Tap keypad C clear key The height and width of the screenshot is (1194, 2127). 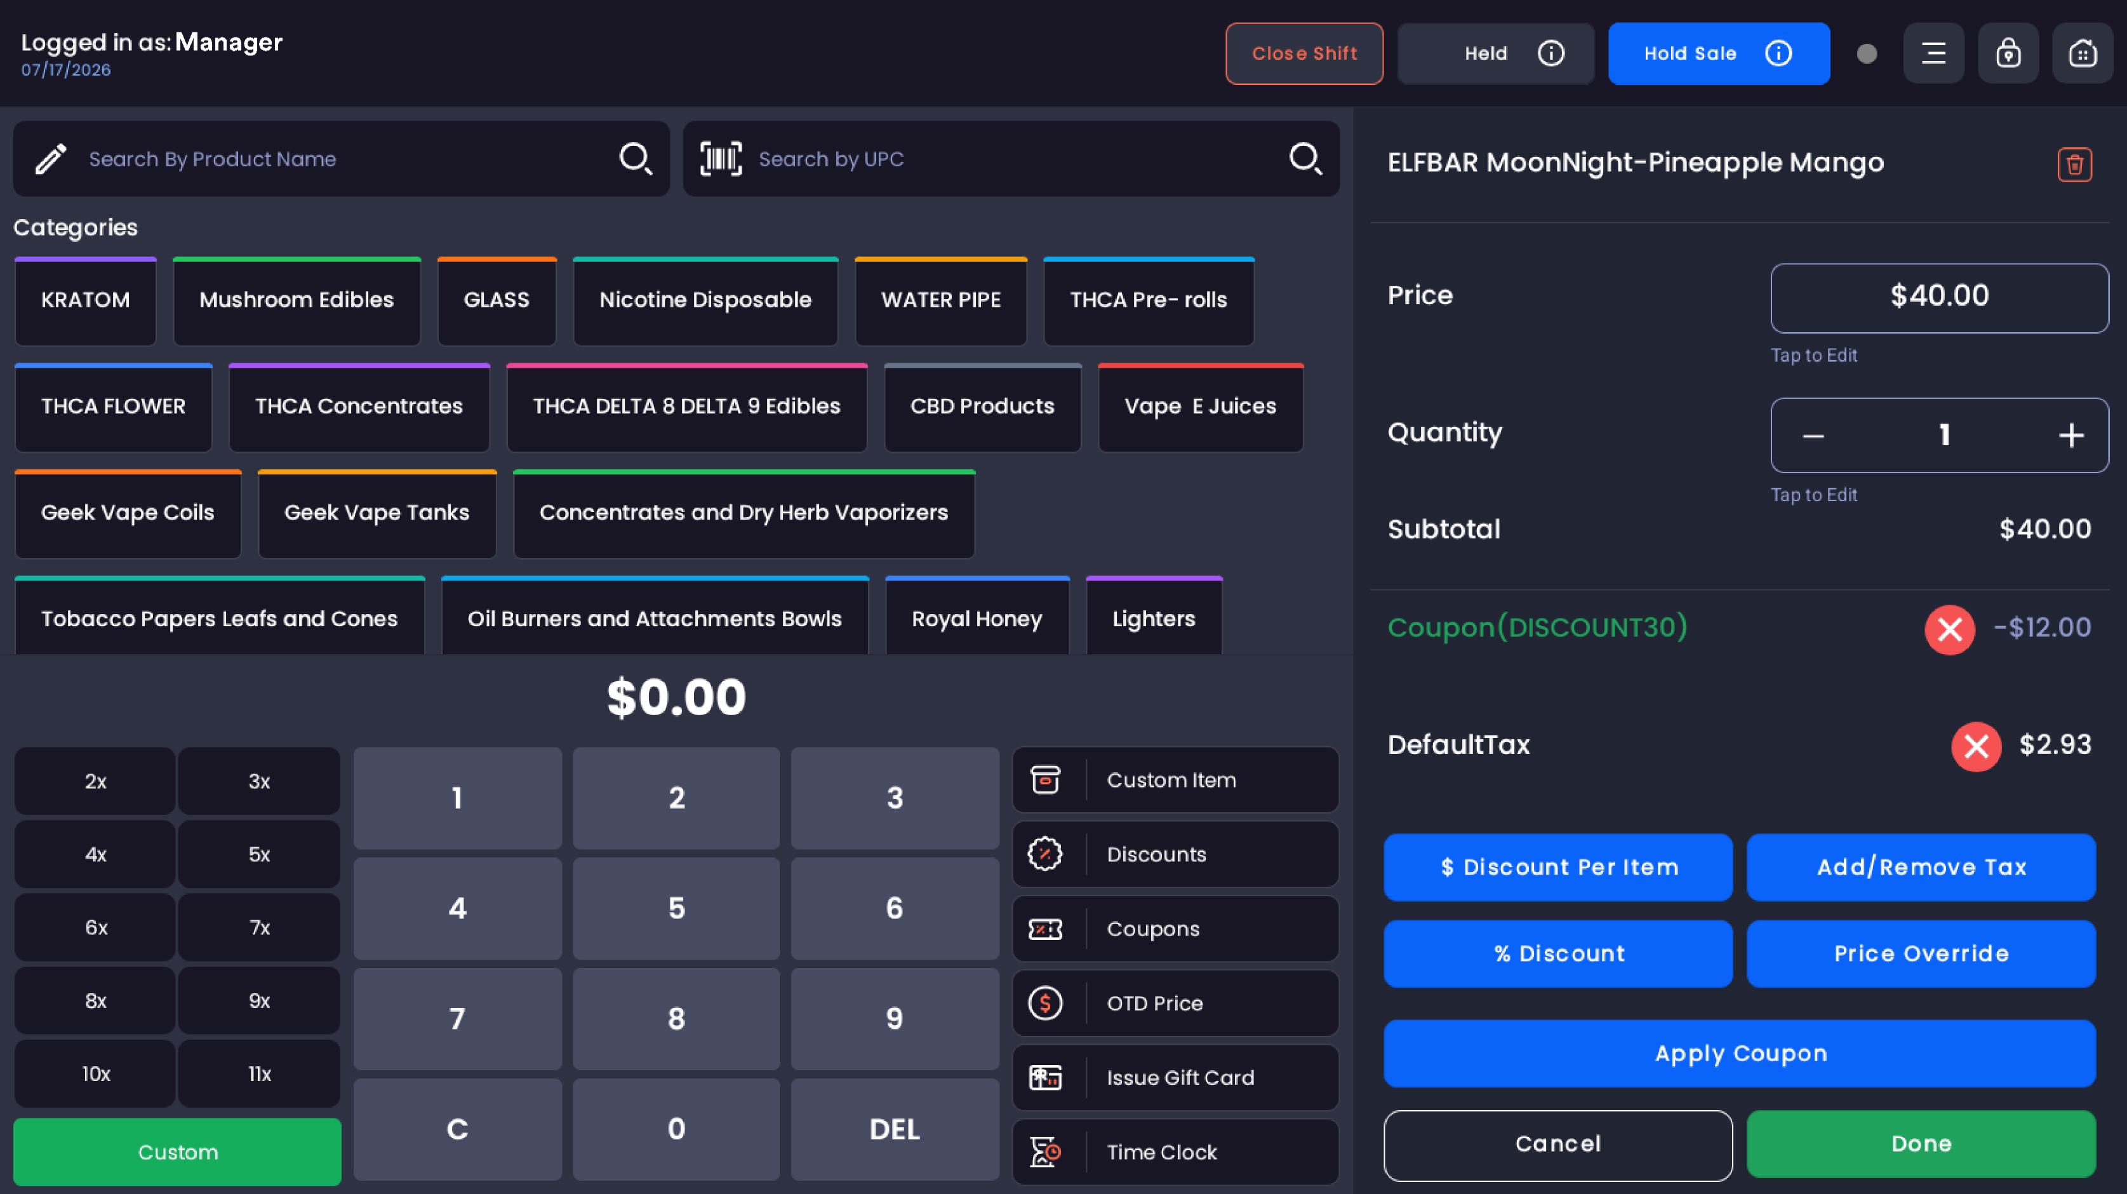[x=457, y=1129]
